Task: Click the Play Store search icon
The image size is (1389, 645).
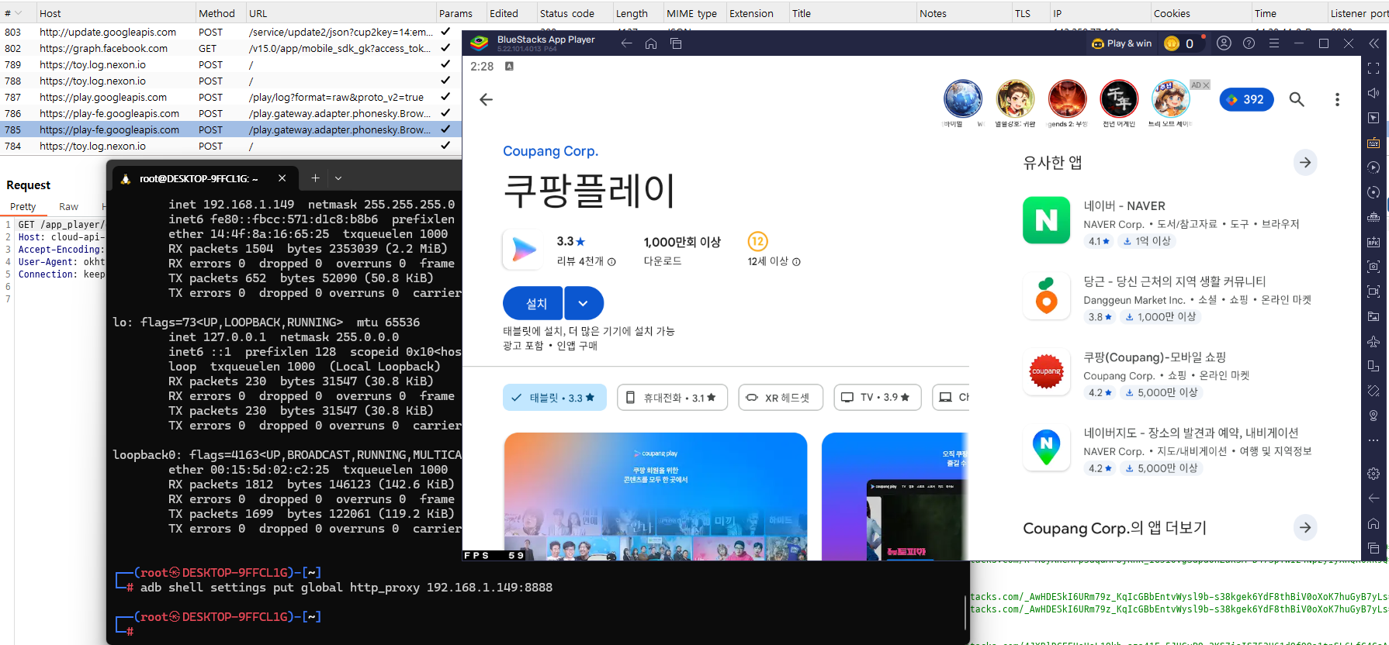Action: (x=1297, y=99)
